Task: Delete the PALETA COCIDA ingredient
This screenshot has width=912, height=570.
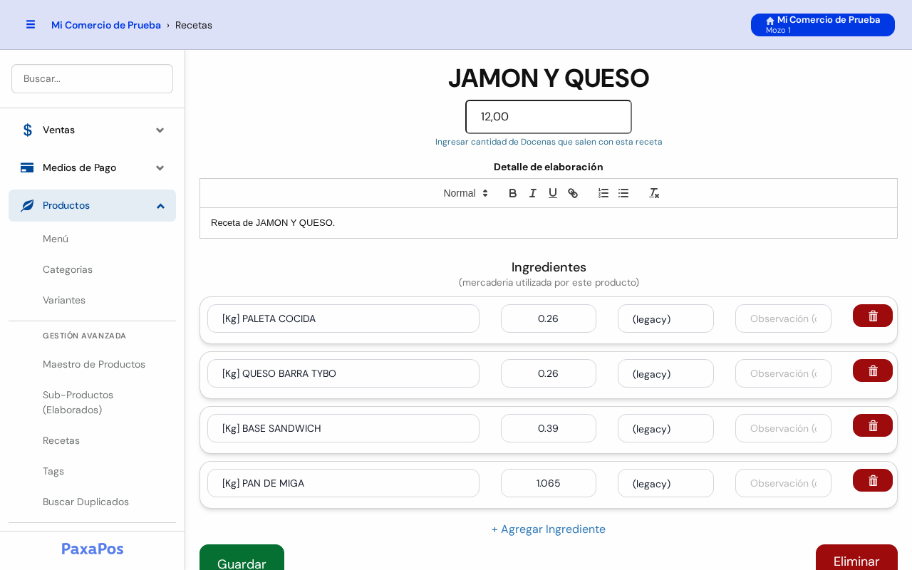Action: (873, 316)
